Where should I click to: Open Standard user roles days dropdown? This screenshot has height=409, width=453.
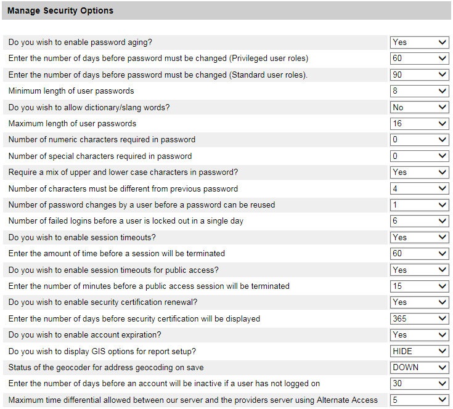pyautogui.click(x=420, y=75)
